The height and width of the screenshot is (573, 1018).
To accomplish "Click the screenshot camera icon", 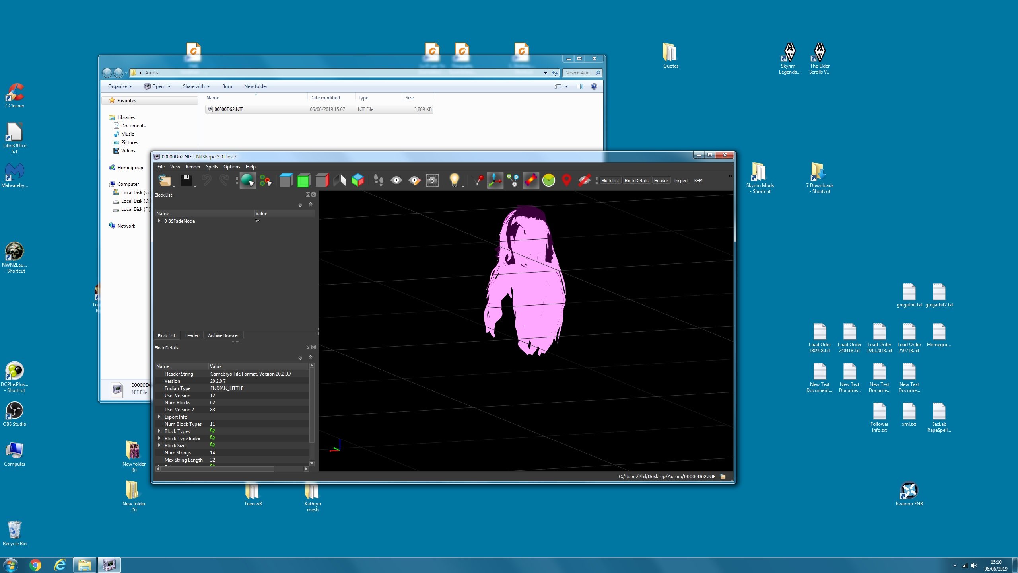I will pos(432,180).
